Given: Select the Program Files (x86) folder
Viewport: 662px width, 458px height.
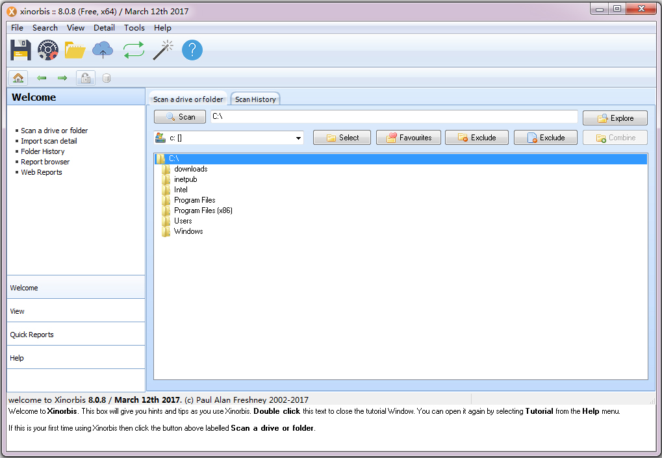Looking at the screenshot, I should point(203,210).
